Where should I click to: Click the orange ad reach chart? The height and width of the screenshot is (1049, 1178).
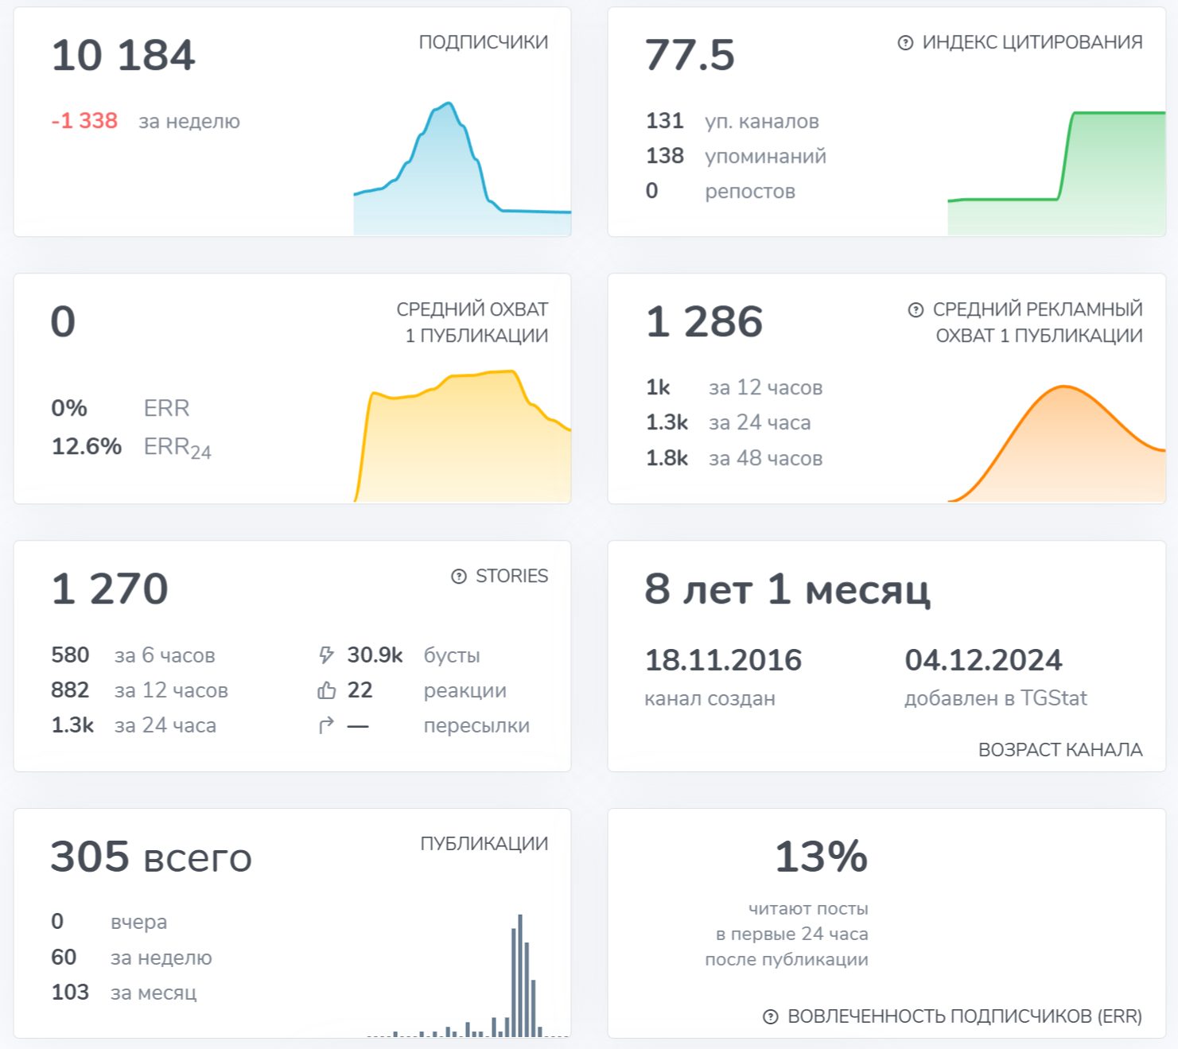(x=1056, y=444)
